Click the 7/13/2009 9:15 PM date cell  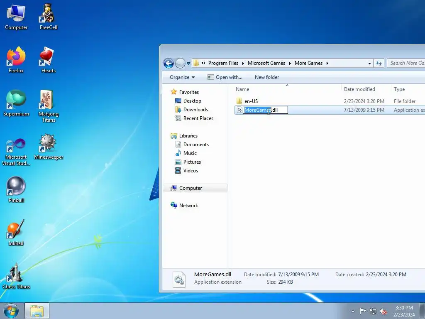[364, 110]
